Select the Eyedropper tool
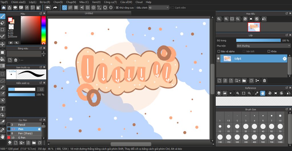The height and width of the screenshot is (151, 292). point(2,130)
